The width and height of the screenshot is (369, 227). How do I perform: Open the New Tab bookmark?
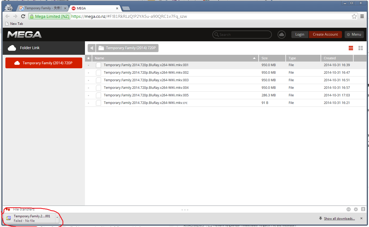click(14, 24)
